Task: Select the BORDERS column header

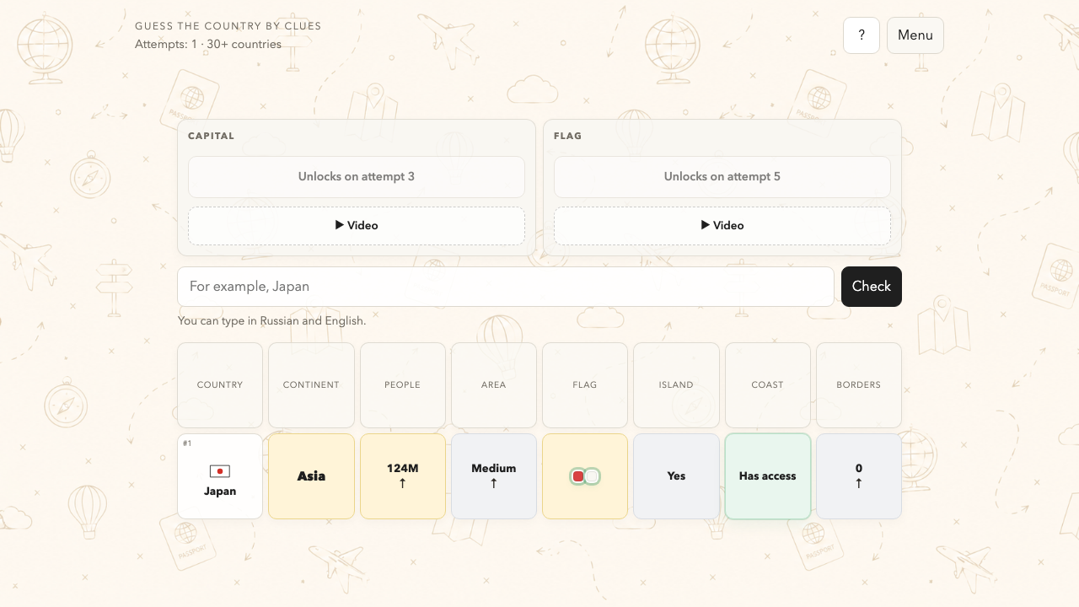Action: coord(859,385)
